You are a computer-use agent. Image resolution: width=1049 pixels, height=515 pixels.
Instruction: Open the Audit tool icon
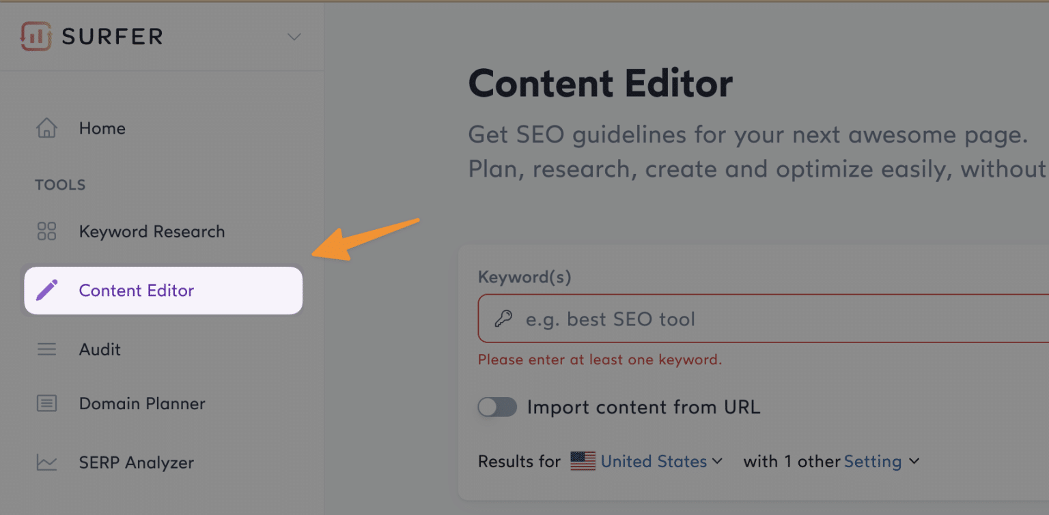pyautogui.click(x=46, y=349)
